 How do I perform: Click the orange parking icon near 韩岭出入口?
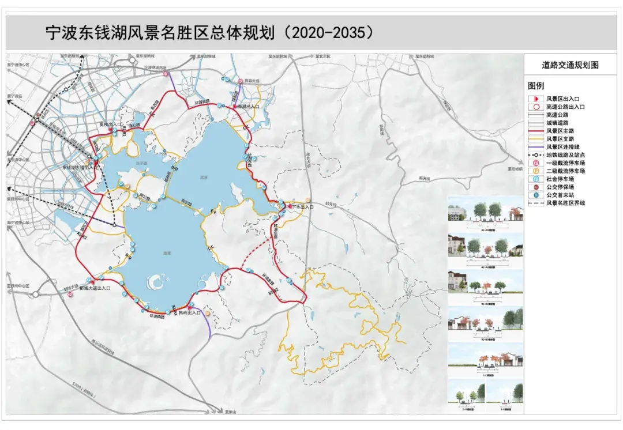pyautogui.click(x=208, y=313)
